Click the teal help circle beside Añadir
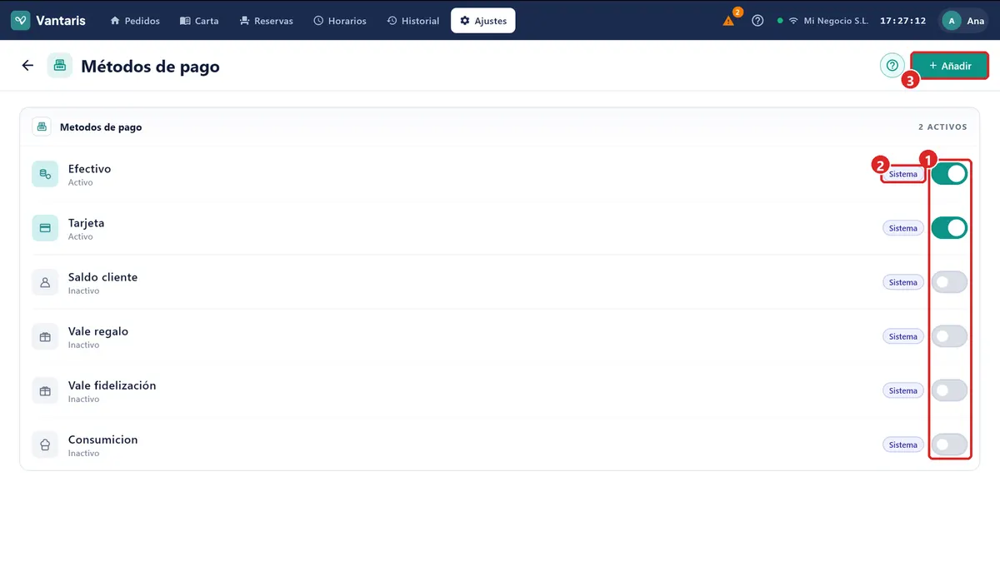This screenshot has height=576, width=1000. 892,66
